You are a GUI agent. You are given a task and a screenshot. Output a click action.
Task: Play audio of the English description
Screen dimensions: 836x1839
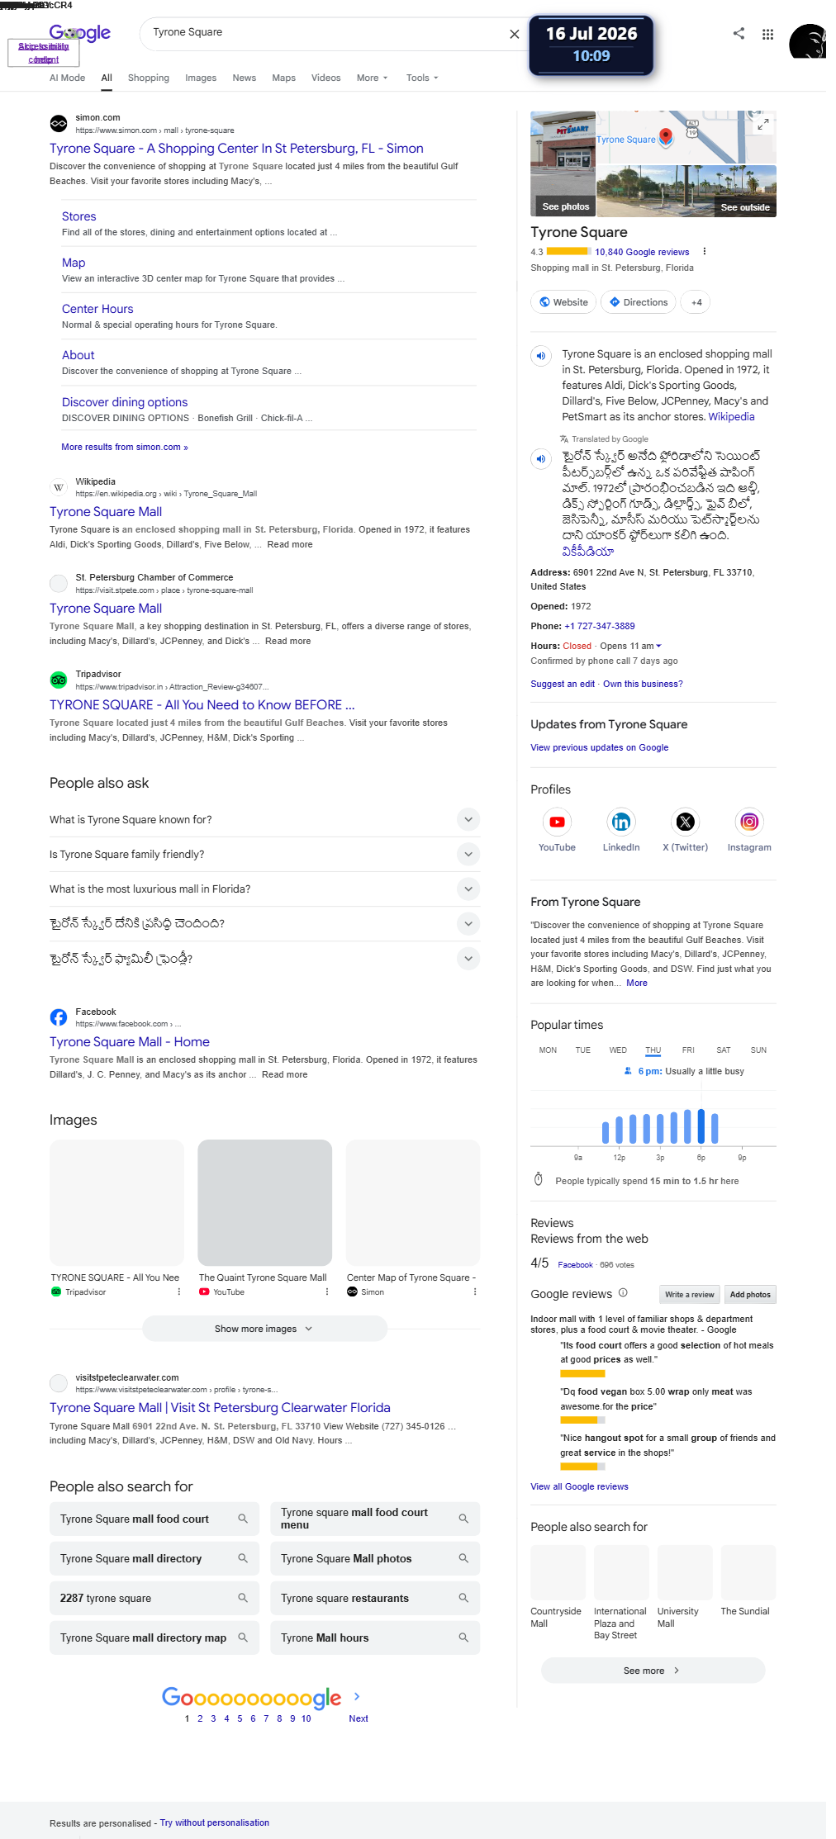click(540, 356)
